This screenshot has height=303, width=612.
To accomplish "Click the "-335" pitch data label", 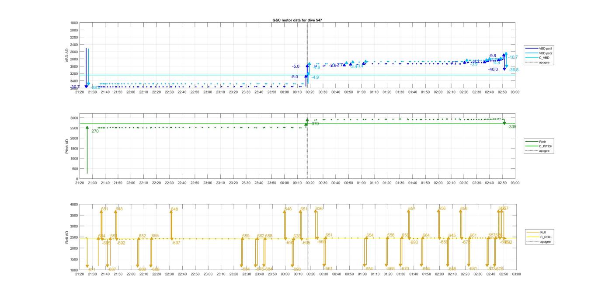I will (x=512, y=127).
